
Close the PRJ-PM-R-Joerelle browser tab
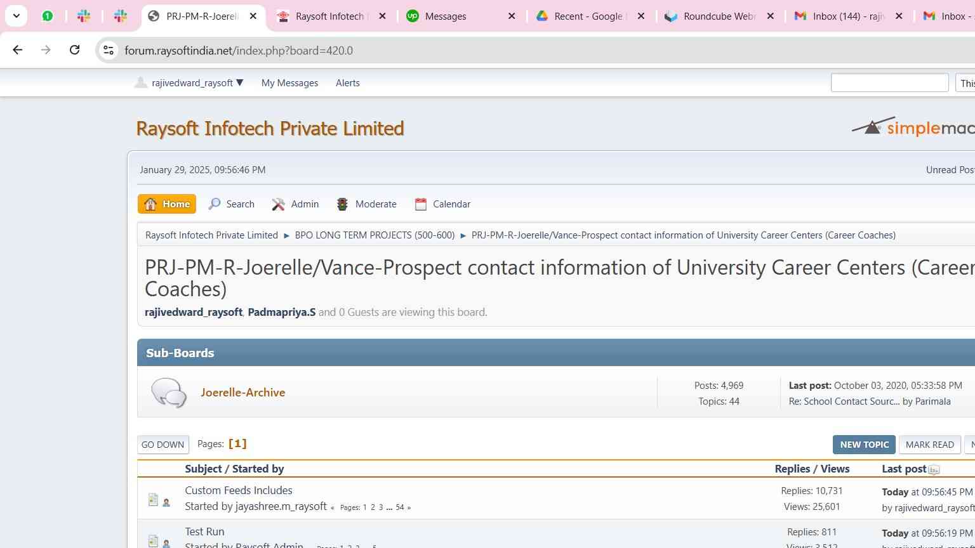click(x=253, y=16)
